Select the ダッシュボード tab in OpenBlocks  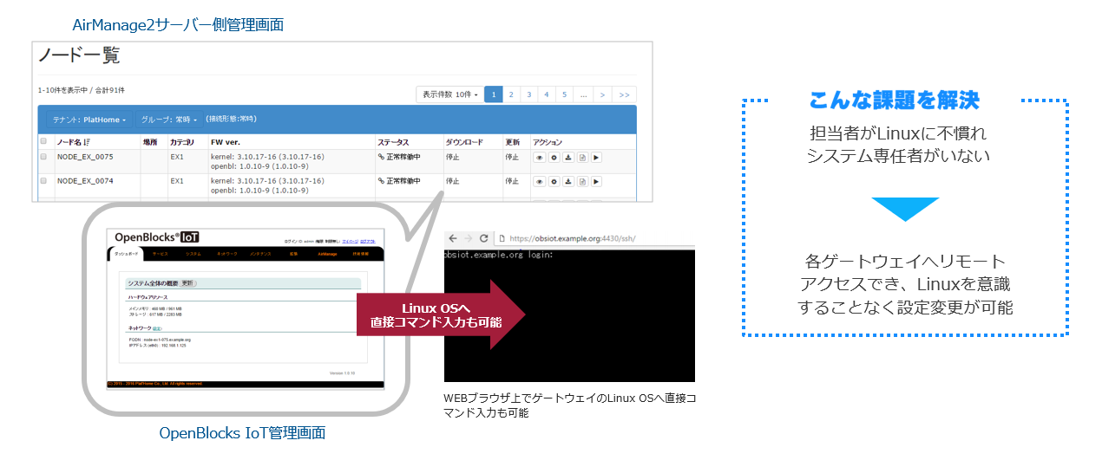127,254
